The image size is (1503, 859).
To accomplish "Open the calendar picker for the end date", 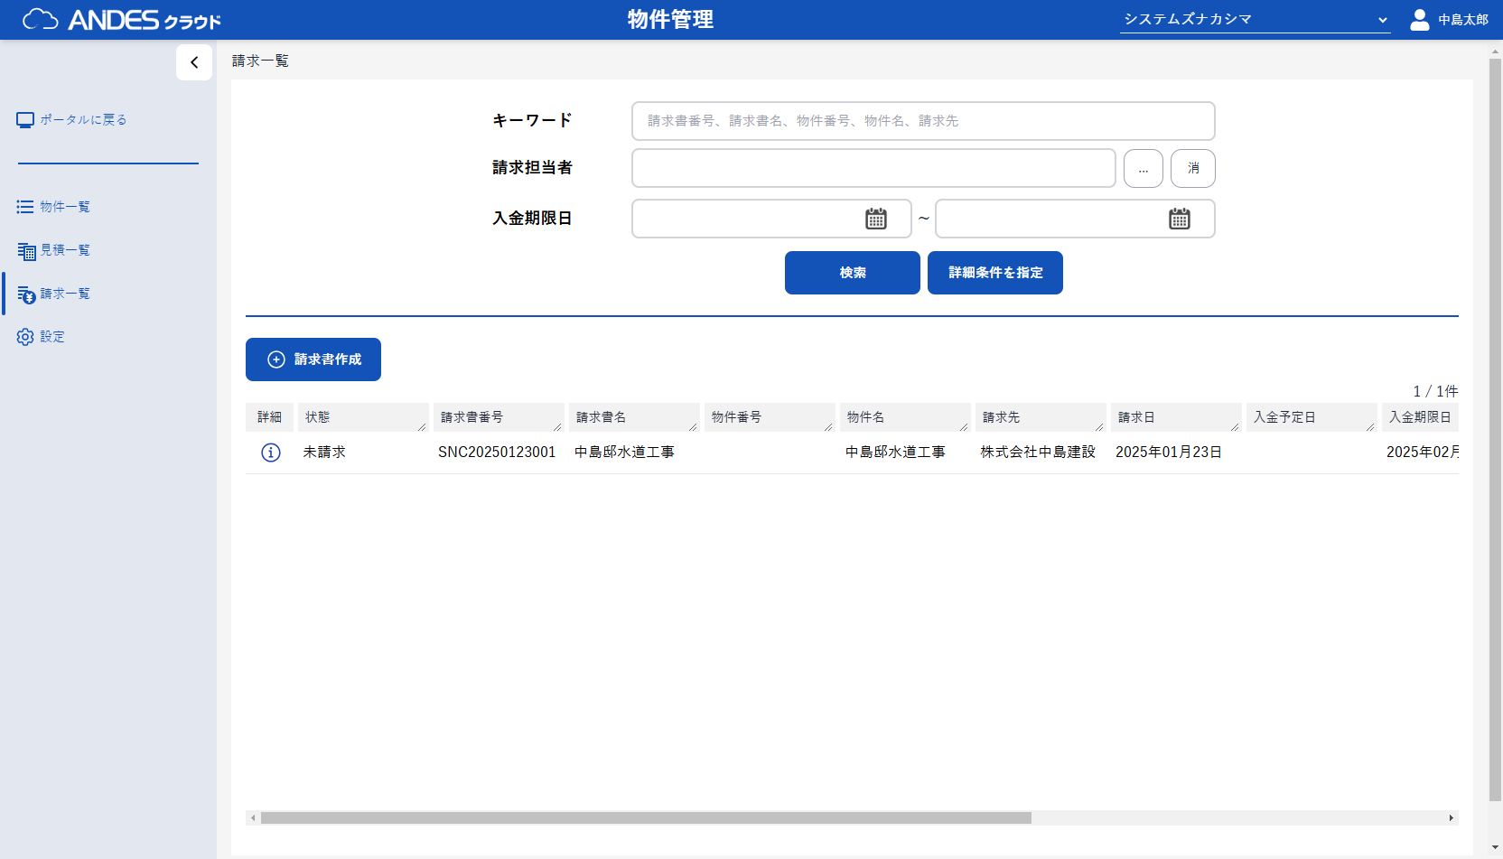I will pyautogui.click(x=1180, y=219).
